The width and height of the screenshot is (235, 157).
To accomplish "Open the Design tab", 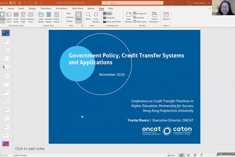I will [32, 8].
